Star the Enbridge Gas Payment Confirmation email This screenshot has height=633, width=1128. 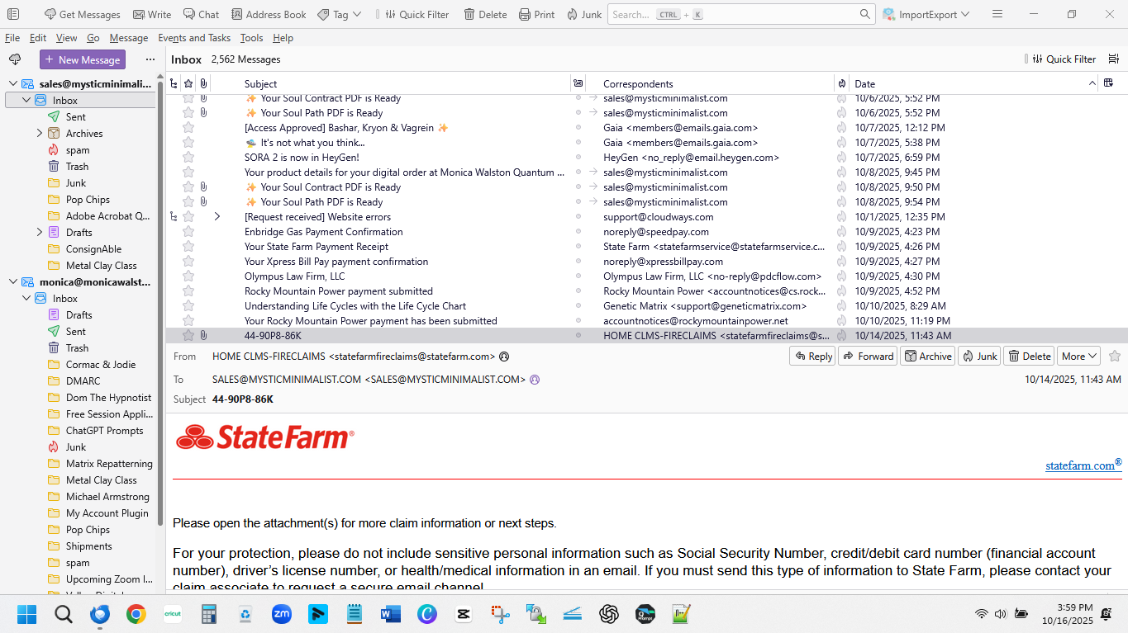point(188,232)
